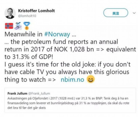Click the line mentioning 'NOK 1,028 bn'
Screen dimensions: 138x117
pyautogui.click(x=70, y=49)
